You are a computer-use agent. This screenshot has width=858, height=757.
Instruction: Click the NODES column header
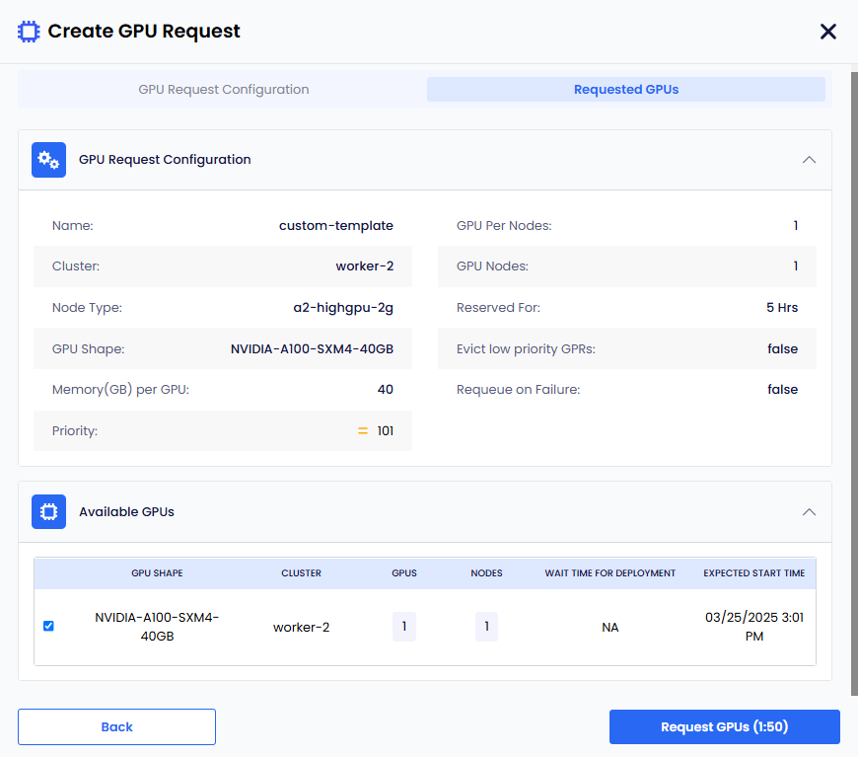click(x=486, y=573)
